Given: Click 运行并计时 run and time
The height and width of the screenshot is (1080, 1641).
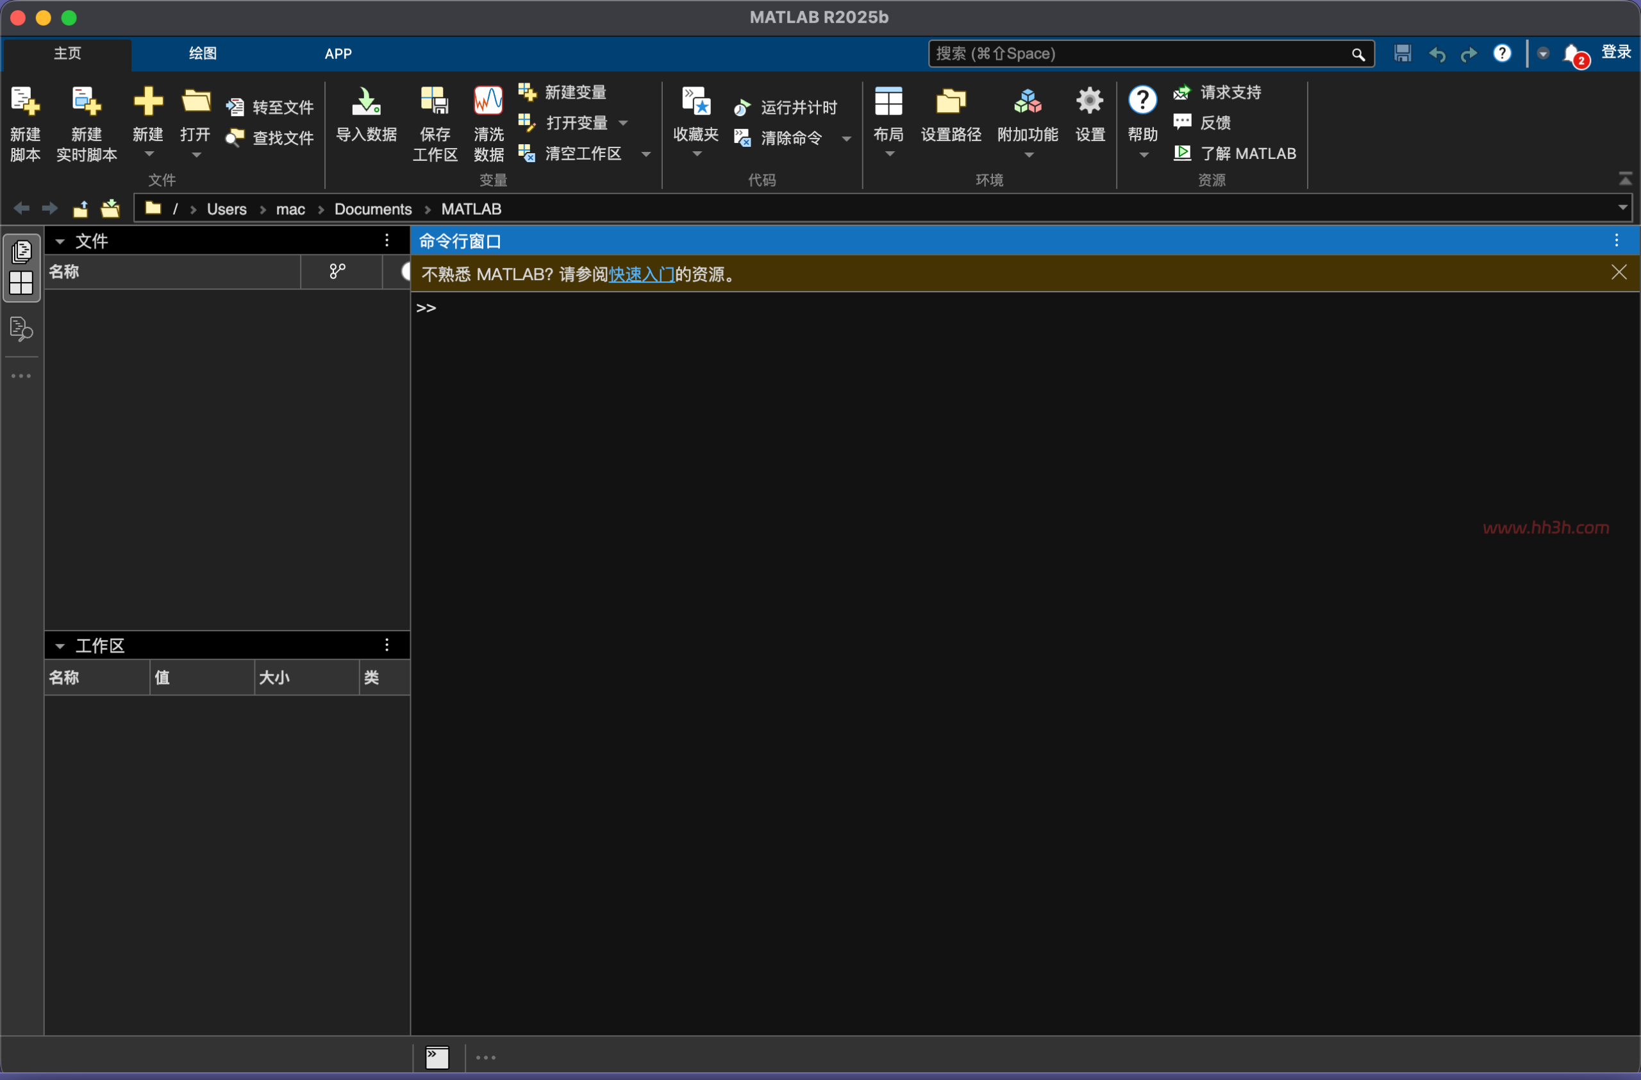Looking at the screenshot, I should 785,108.
